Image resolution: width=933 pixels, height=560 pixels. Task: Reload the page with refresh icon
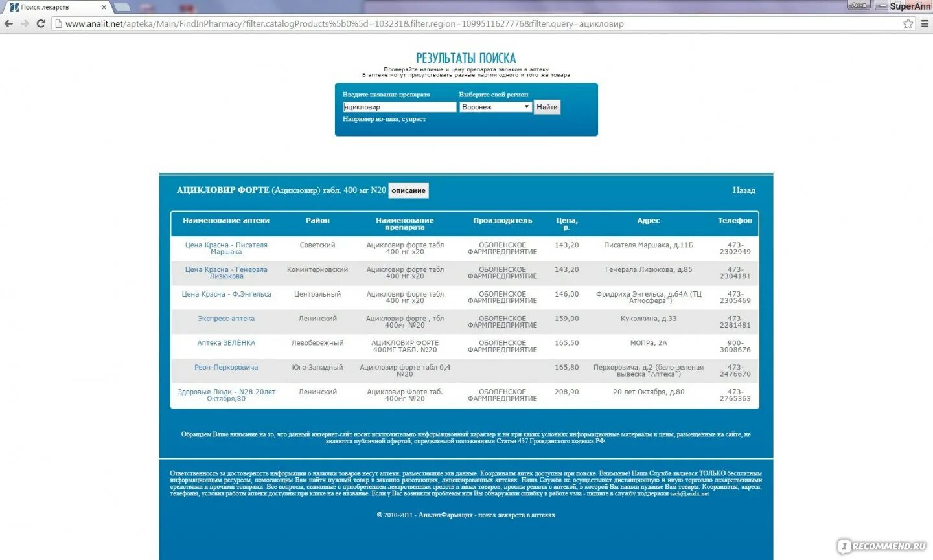click(x=41, y=23)
